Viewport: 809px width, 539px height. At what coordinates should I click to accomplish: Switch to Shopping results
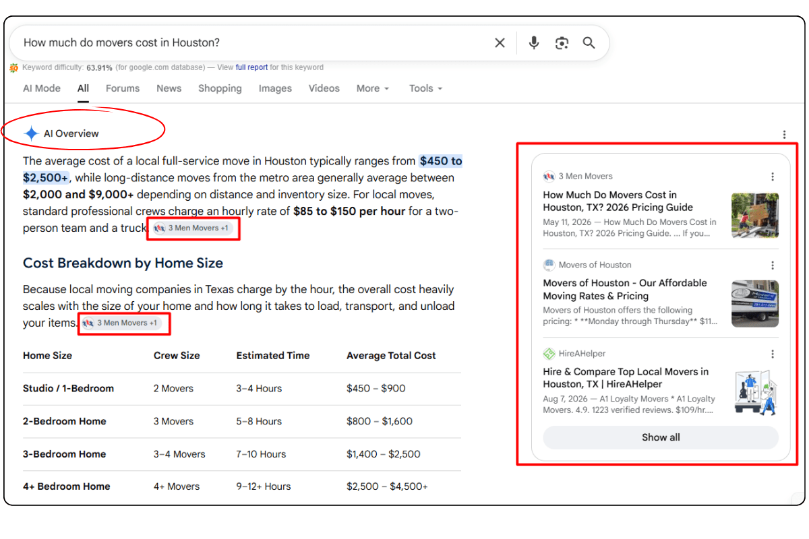point(220,88)
